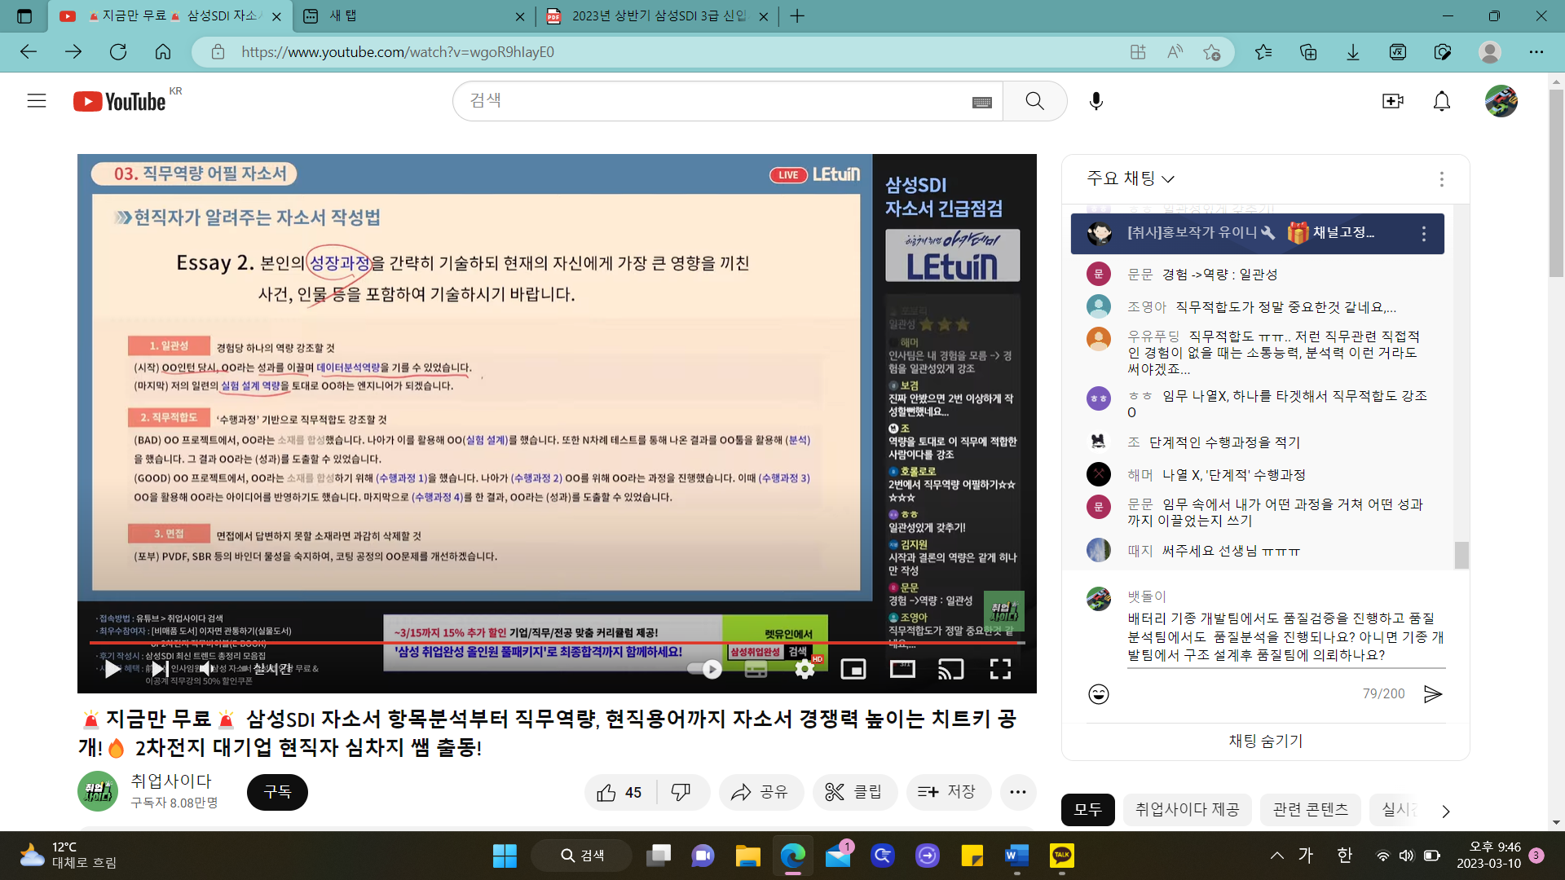
Task: Toggle theater mode
Action: [x=902, y=669]
